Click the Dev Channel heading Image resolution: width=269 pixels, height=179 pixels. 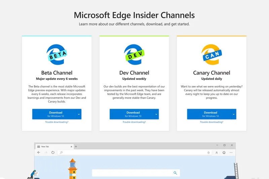(x=134, y=73)
